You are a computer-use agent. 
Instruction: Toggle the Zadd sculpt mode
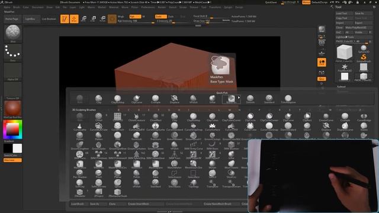pyautogui.click(x=160, y=17)
